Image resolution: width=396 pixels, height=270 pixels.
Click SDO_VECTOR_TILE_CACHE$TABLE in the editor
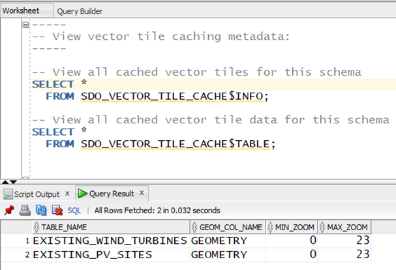click(175, 144)
